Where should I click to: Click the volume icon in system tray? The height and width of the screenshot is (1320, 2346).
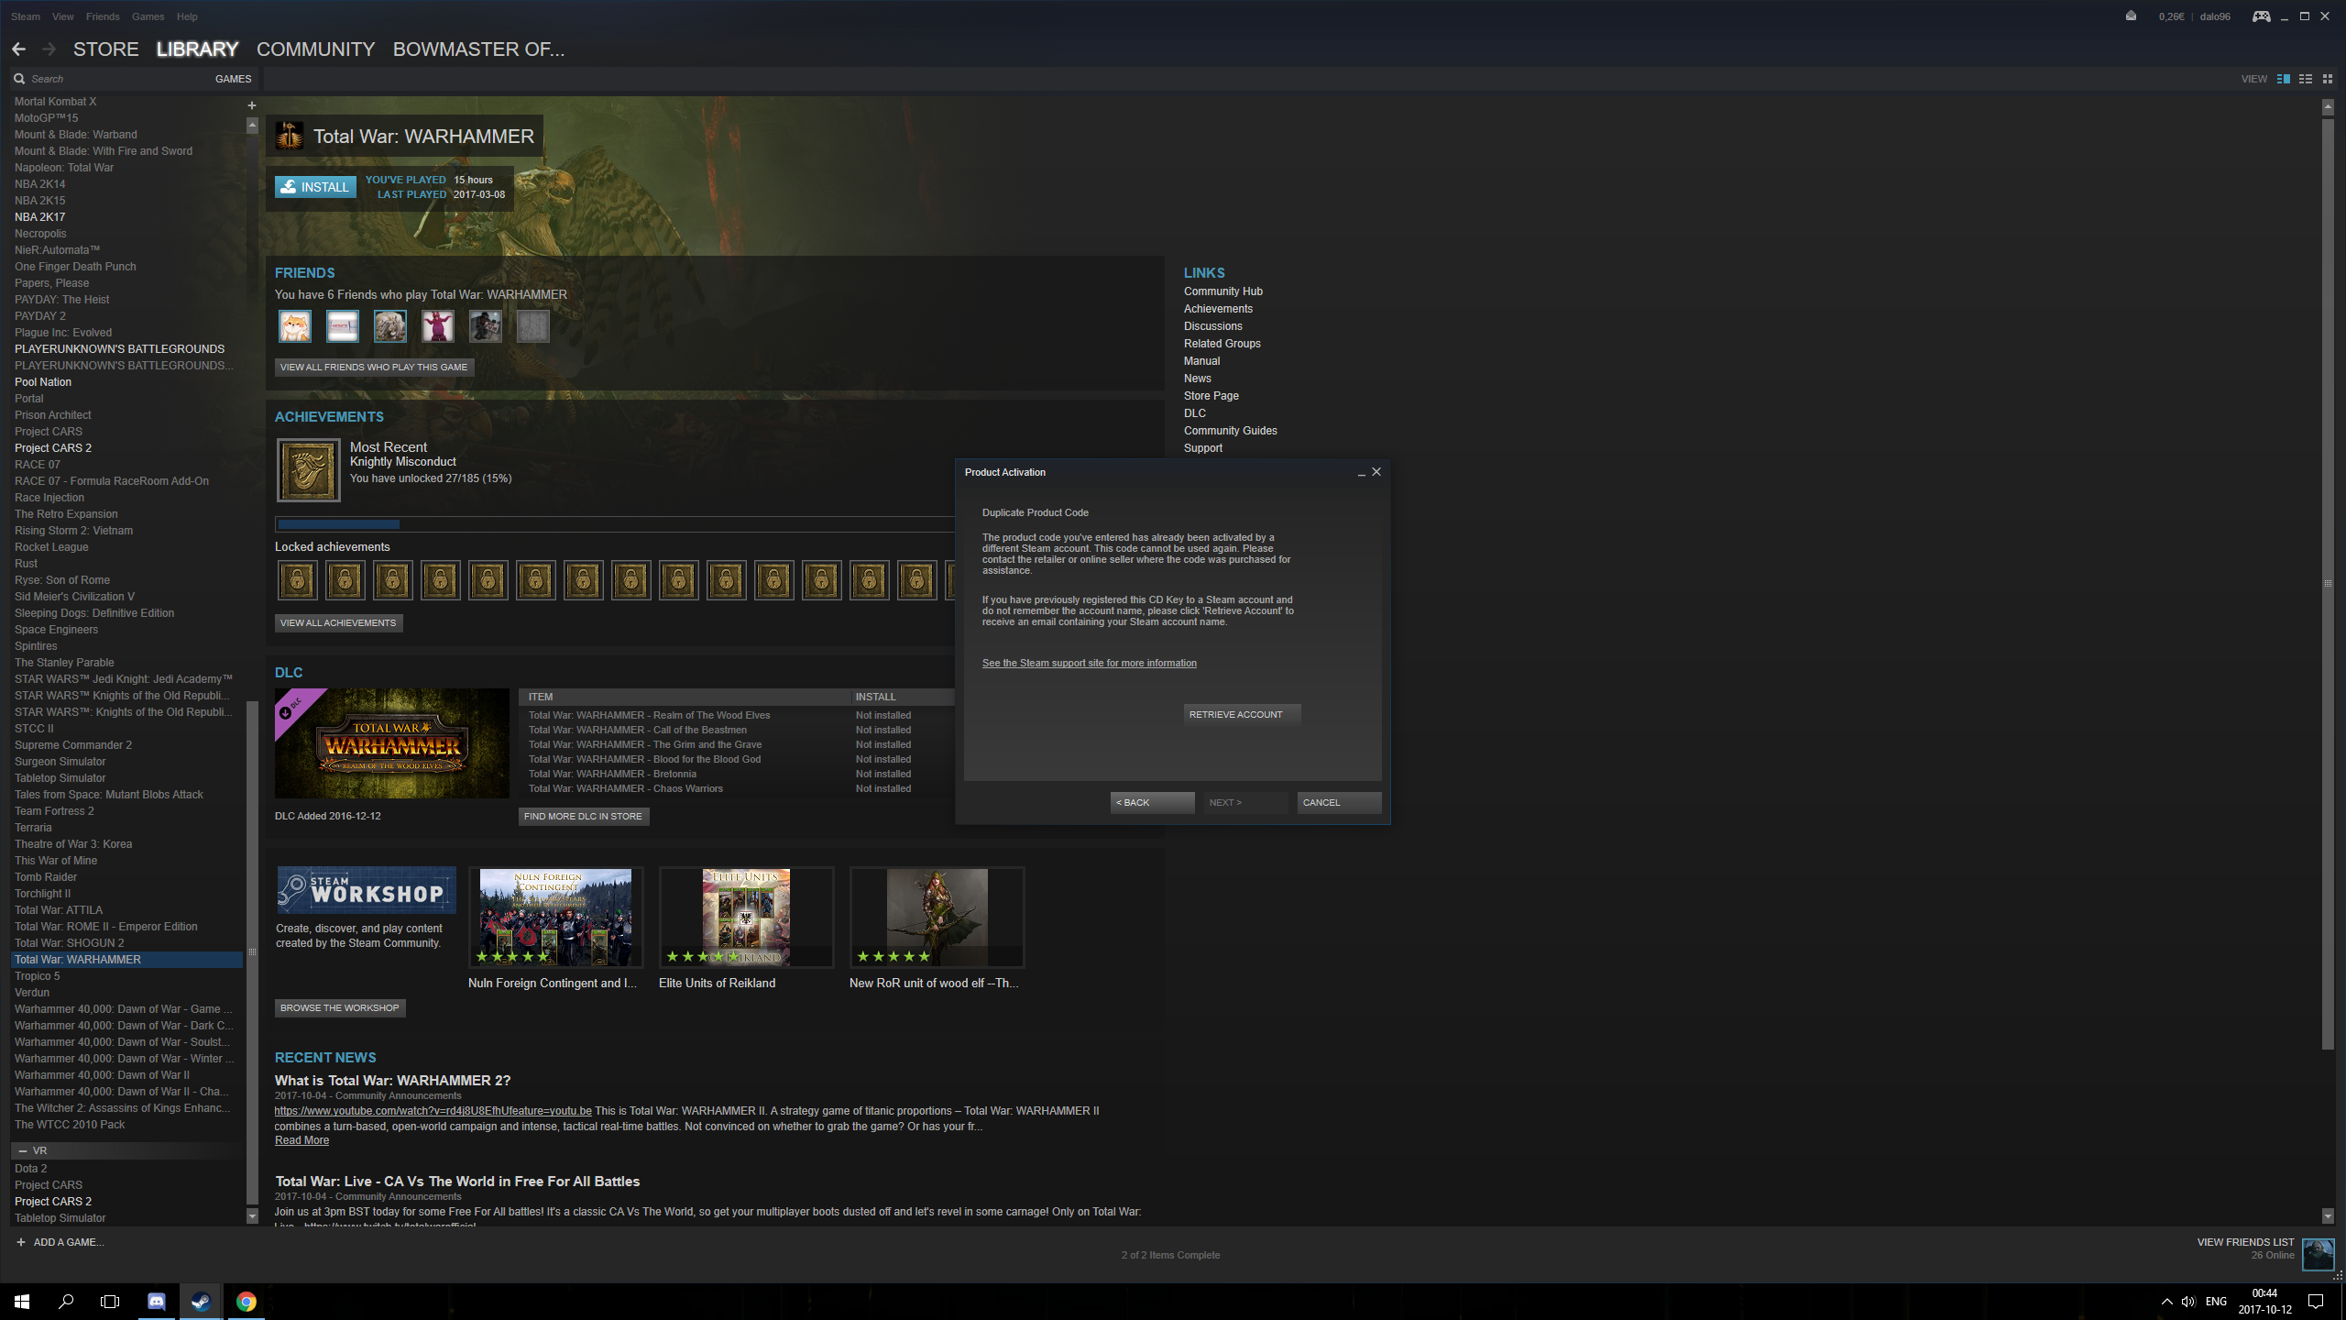click(2188, 1302)
